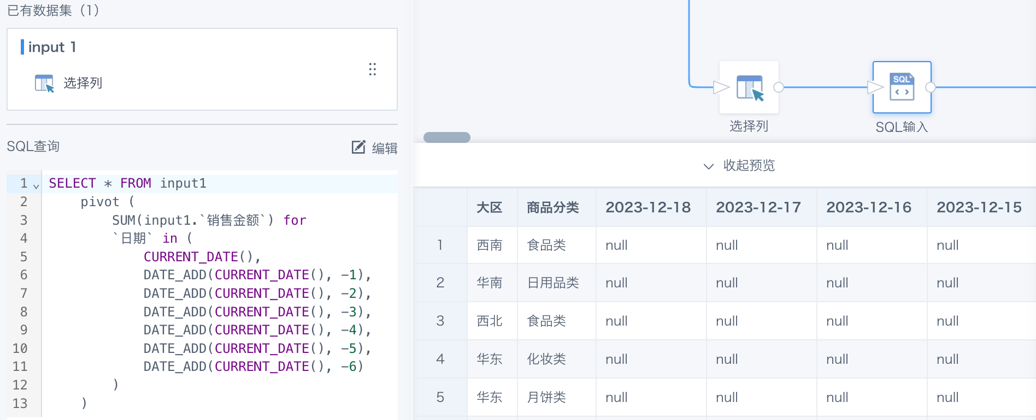Collapse code fold arrow on line 1
The width and height of the screenshot is (1036, 420).
pos(36,186)
